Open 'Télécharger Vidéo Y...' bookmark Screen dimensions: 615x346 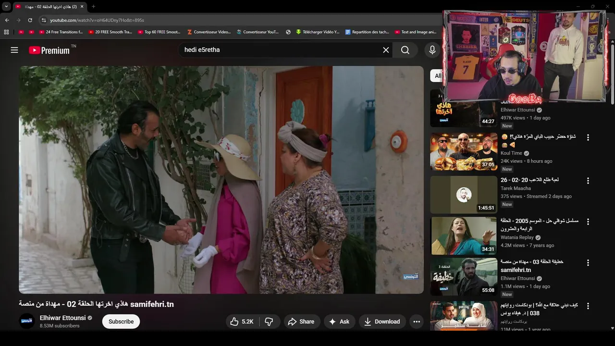click(318, 32)
